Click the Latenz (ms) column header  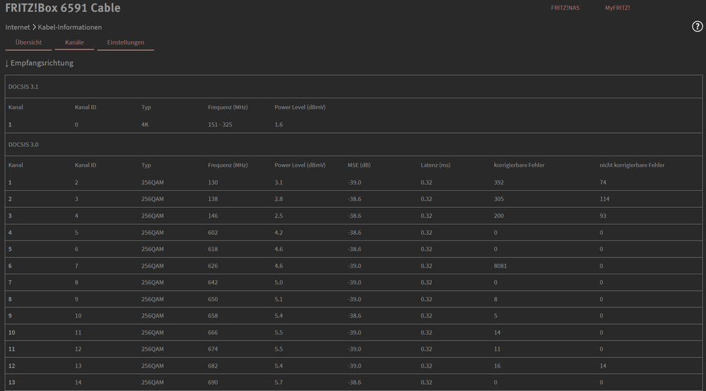(435, 165)
